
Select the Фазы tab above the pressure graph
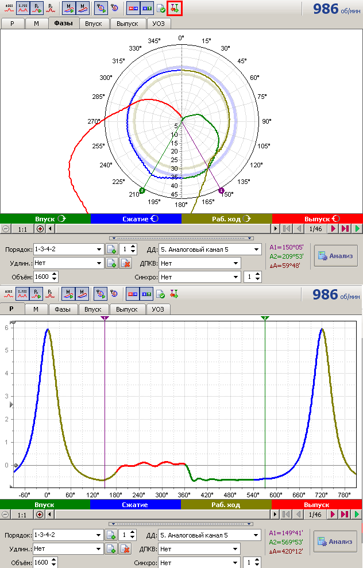click(x=63, y=309)
